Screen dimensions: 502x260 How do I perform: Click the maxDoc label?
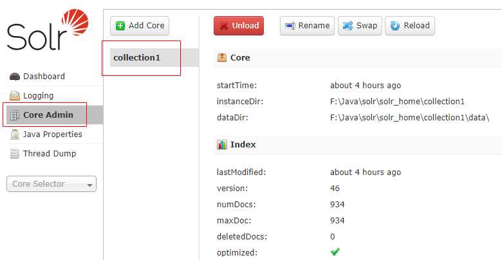[x=234, y=221]
